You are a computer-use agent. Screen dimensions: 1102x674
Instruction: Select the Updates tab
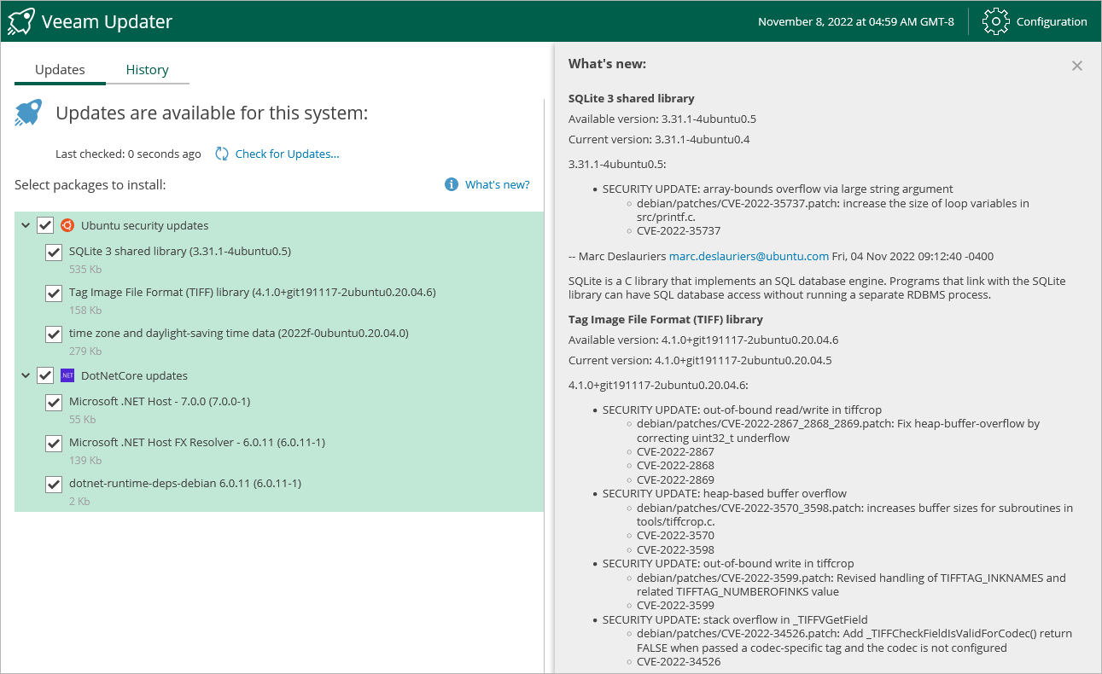[x=60, y=70]
